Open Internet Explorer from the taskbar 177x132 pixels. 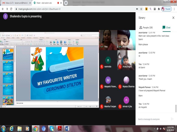pos(12,129)
